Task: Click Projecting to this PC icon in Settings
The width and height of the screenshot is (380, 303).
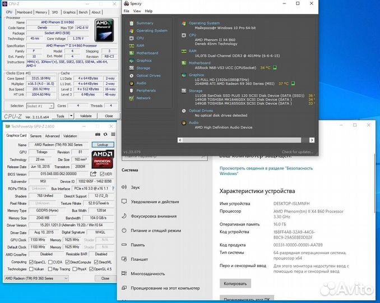Action: [124, 288]
